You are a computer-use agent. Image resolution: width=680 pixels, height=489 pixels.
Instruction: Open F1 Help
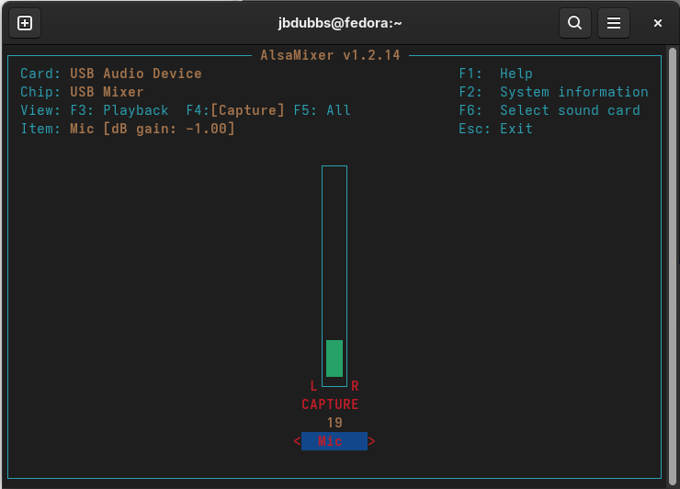(496, 74)
